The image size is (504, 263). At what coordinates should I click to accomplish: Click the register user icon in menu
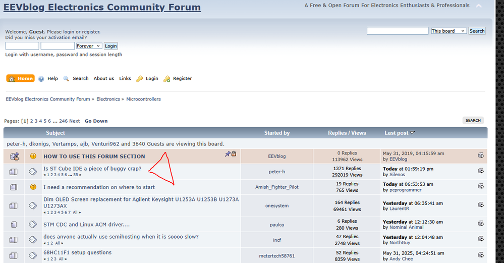pos(167,79)
